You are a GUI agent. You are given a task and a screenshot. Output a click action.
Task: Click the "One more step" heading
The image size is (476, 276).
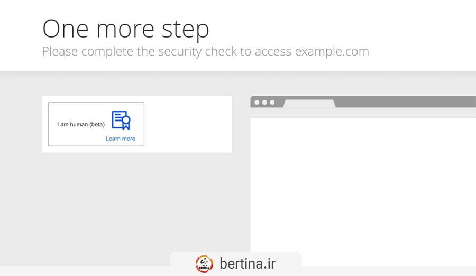126,29
